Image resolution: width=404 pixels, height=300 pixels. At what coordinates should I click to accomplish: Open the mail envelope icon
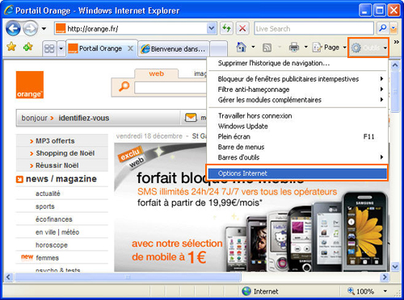[191, 118]
